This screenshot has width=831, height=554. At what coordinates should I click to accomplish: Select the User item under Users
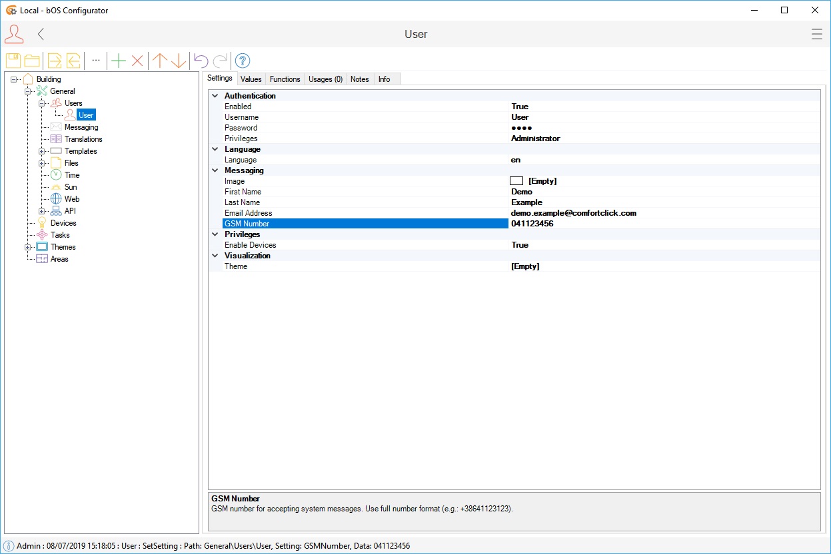click(86, 115)
